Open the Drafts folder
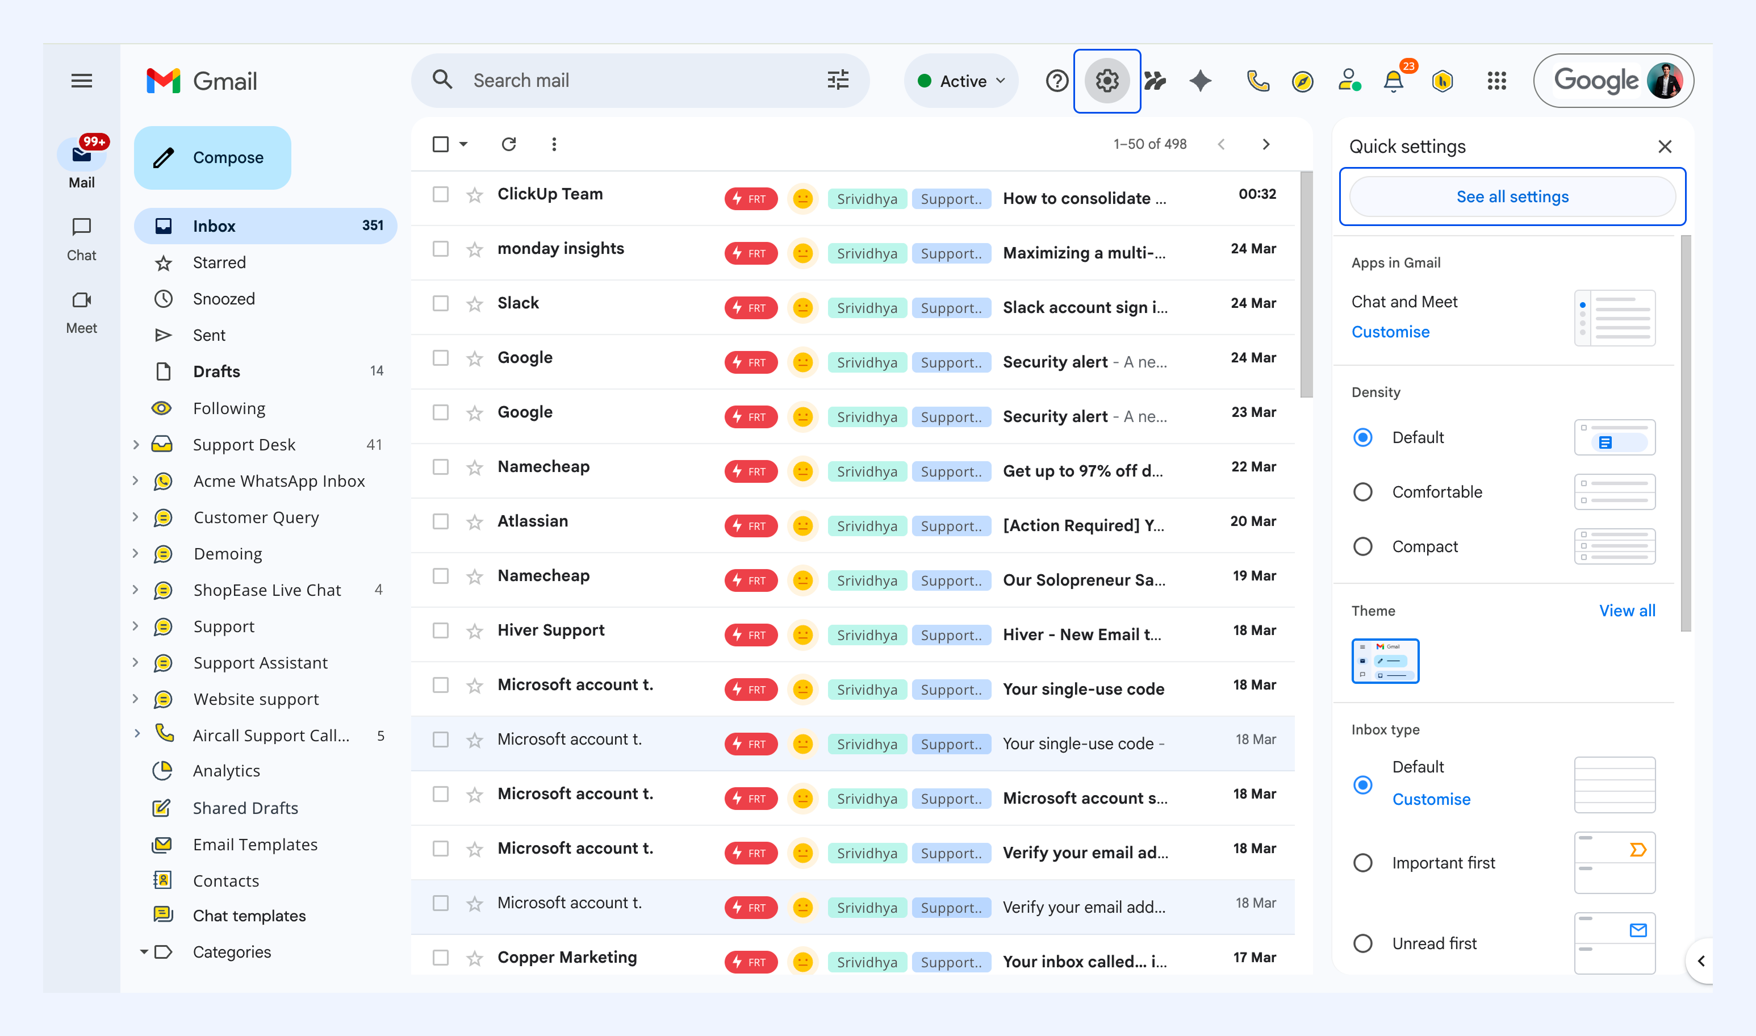 pyautogui.click(x=265, y=371)
